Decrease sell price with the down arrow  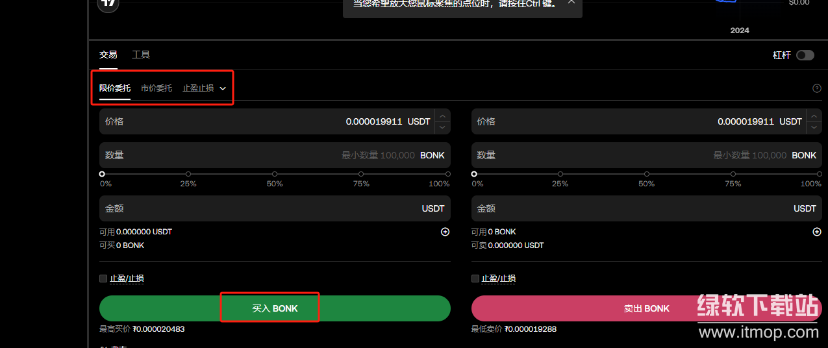click(x=814, y=127)
